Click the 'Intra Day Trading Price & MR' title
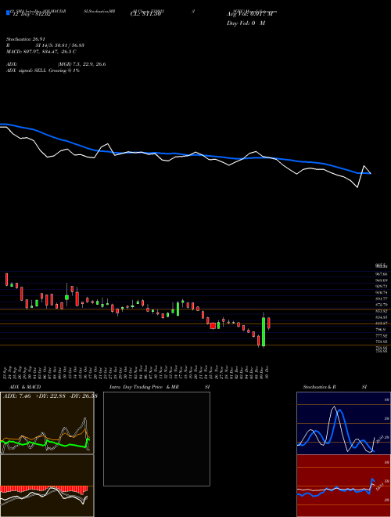 145,387
